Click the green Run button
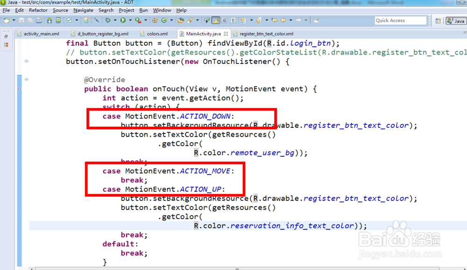 coord(123,20)
